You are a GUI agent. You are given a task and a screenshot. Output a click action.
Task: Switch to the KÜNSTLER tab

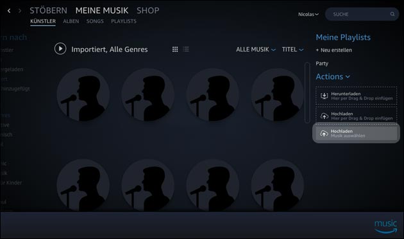tap(43, 21)
